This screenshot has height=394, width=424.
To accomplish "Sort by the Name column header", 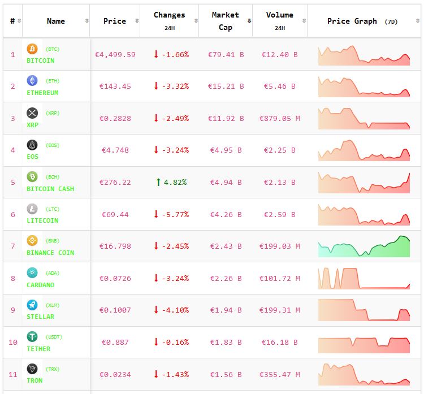I will point(56,21).
